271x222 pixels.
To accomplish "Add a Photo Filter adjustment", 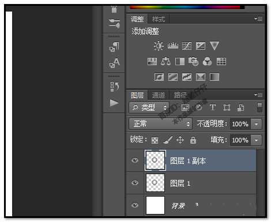I will click(x=193, y=62).
